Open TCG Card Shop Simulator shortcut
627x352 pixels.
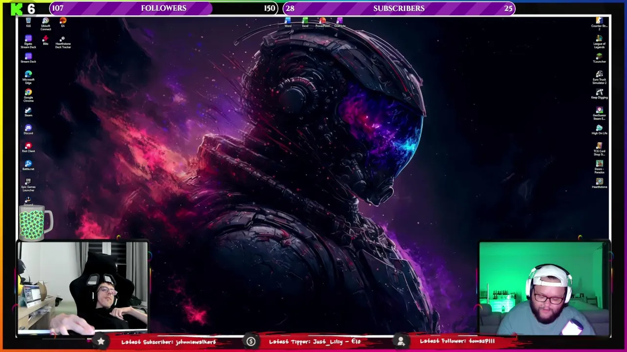coord(599,149)
